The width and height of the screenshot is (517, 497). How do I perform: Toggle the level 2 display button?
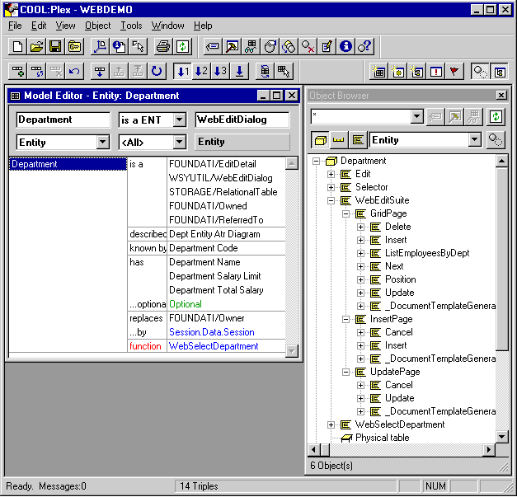pos(201,71)
